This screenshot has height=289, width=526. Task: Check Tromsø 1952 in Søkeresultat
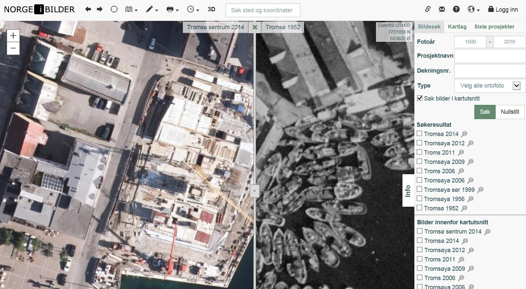pyautogui.click(x=419, y=208)
